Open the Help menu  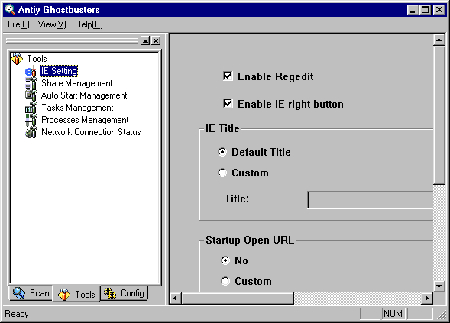pyautogui.click(x=89, y=24)
